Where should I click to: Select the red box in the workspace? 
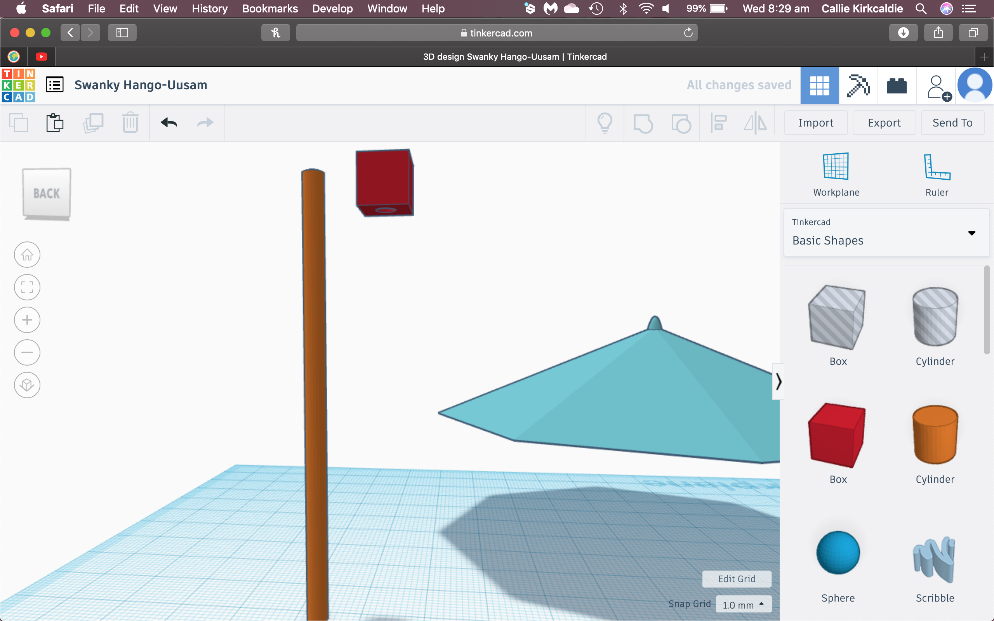click(384, 182)
